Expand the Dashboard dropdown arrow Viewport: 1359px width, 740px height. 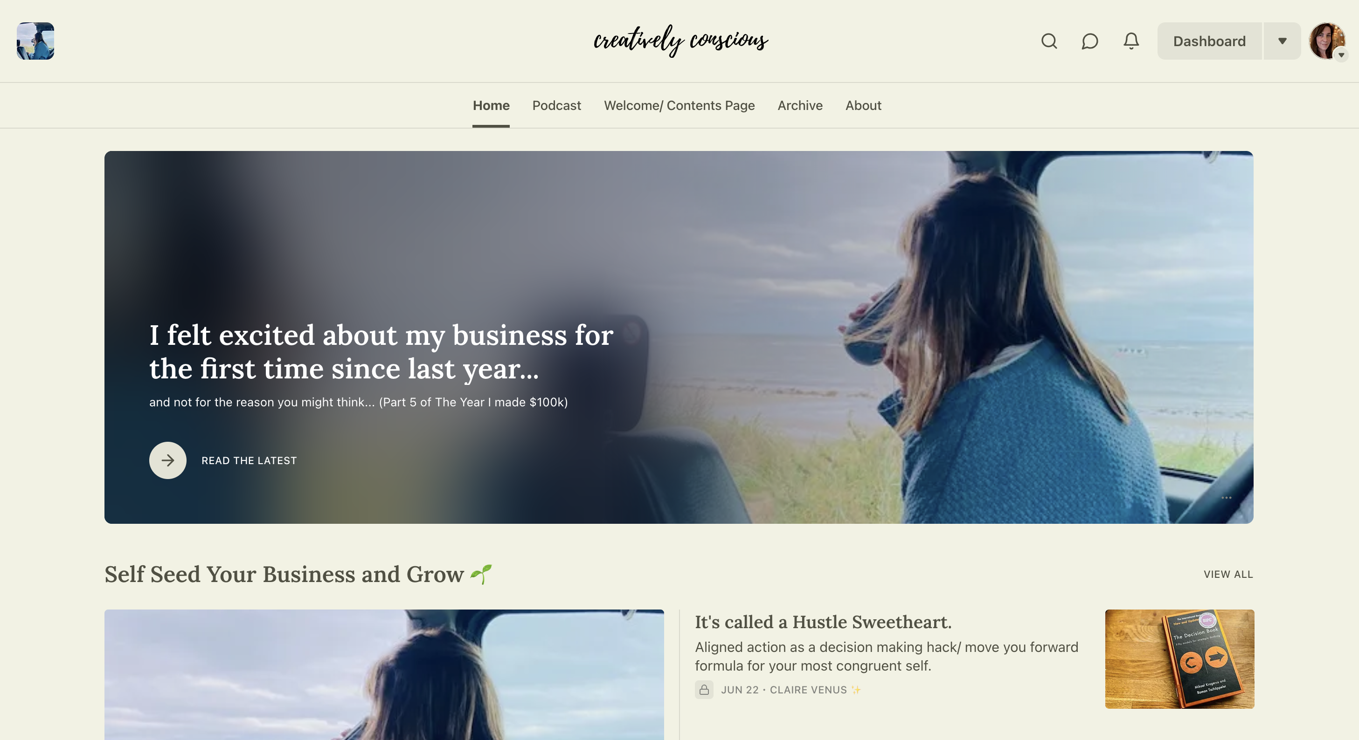(1283, 41)
